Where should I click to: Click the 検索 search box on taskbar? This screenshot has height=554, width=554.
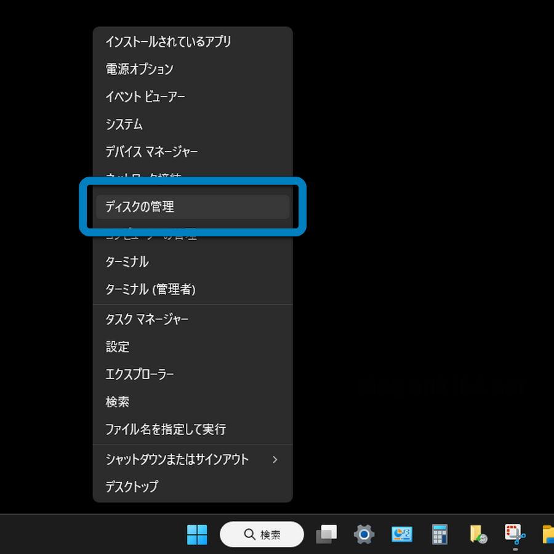(262, 534)
